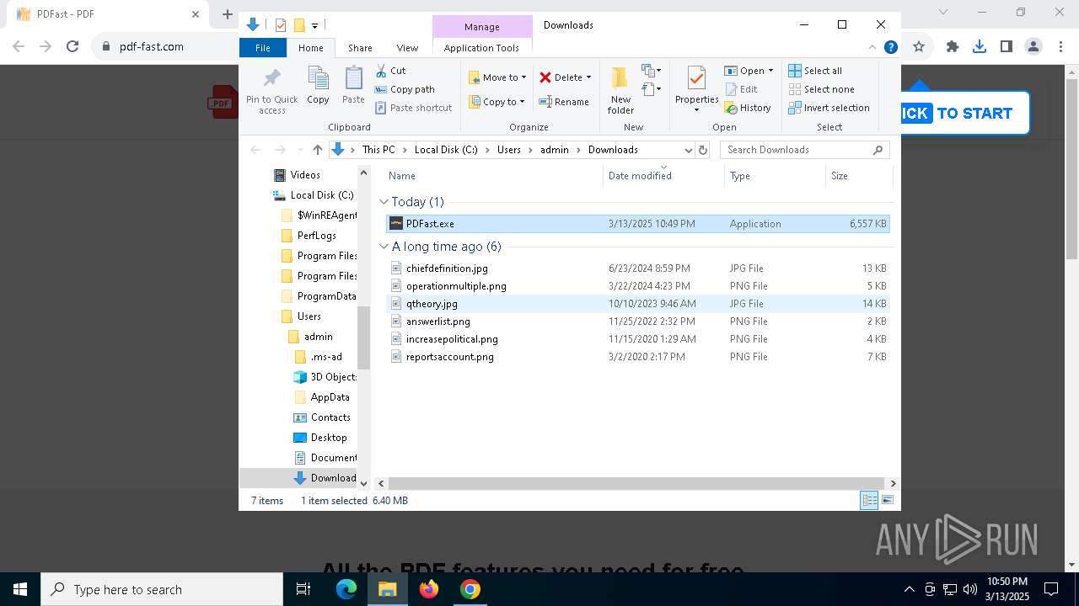Viewport: 1079px width, 606px height.
Task: Expand Delete options arrow
Action: 588,77
